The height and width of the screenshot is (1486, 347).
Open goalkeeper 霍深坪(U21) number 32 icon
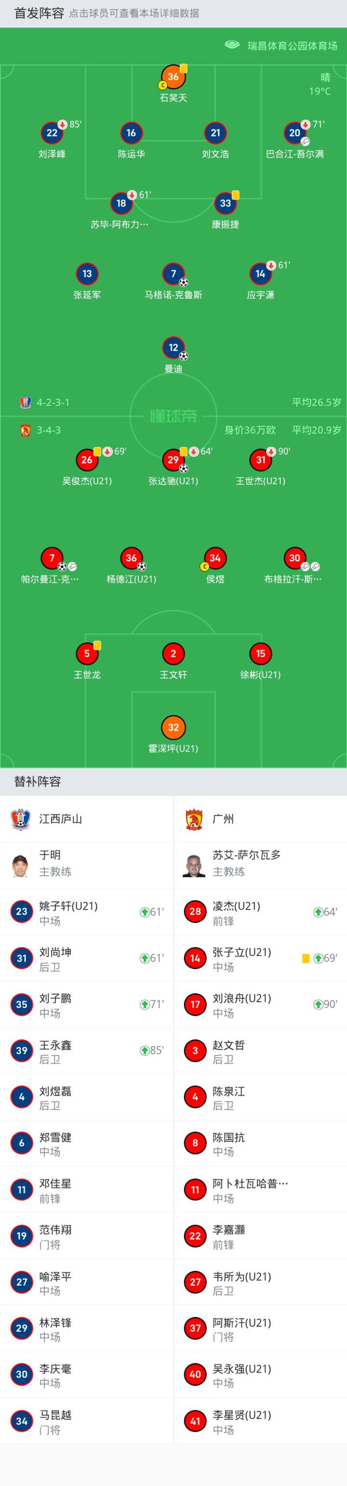click(x=173, y=727)
